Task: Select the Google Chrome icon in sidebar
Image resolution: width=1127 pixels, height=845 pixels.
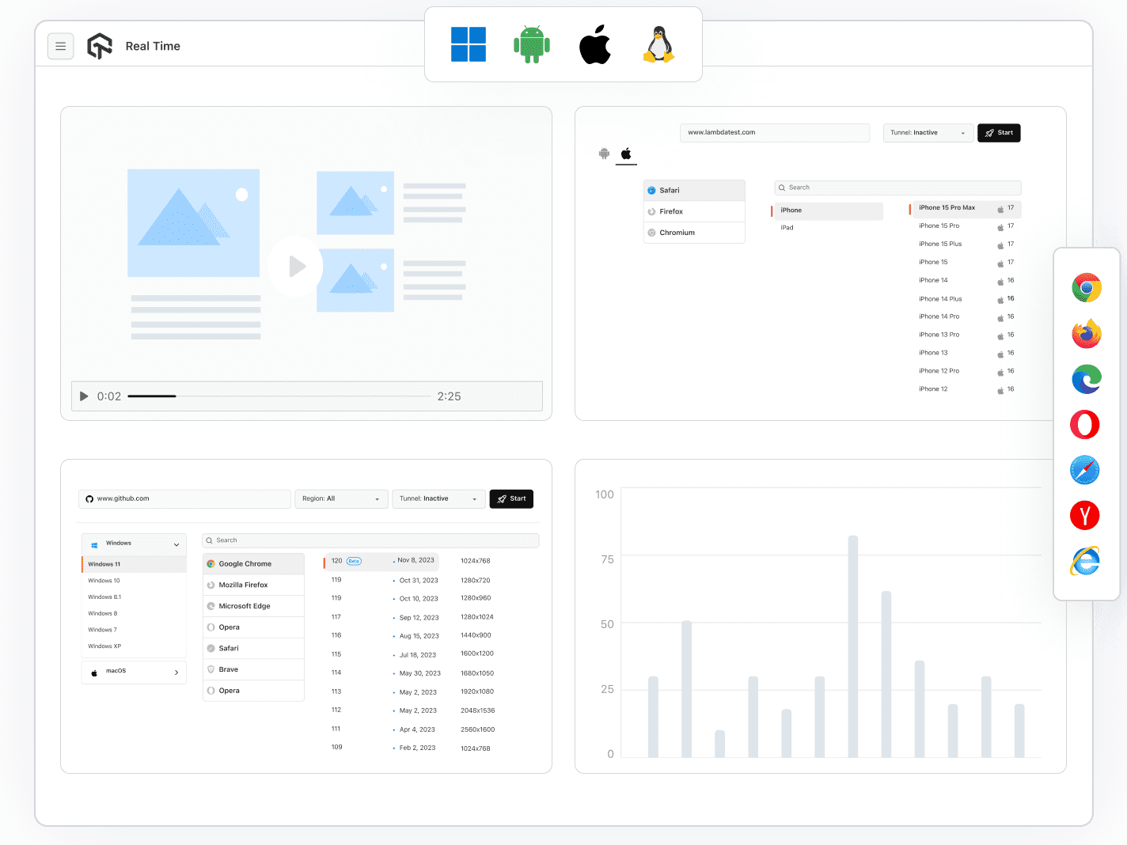Action: 1087,288
